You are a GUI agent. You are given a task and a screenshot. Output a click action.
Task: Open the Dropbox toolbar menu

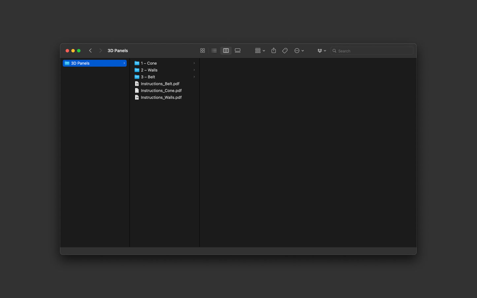tap(322, 51)
